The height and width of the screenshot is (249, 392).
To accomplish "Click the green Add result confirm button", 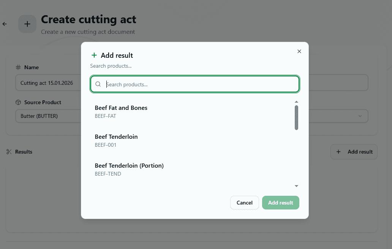I will tap(281, 203).
